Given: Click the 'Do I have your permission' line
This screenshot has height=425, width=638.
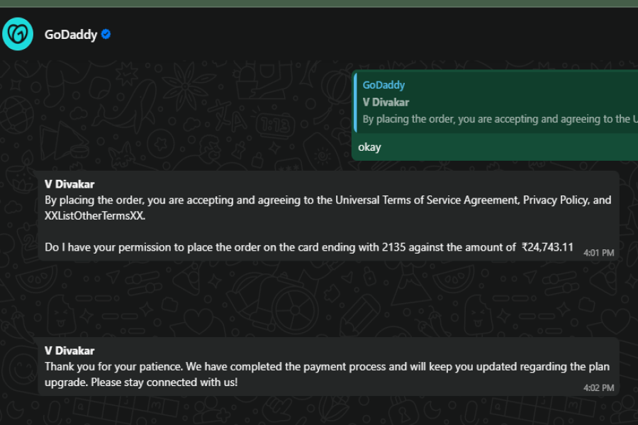Looking at the screenshot, I should click(x=213, y=247).
